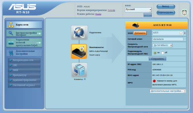Click the red WPS status indicator
Screen dimensions: 193x113
pyautogui.click(x=154, y=81)
